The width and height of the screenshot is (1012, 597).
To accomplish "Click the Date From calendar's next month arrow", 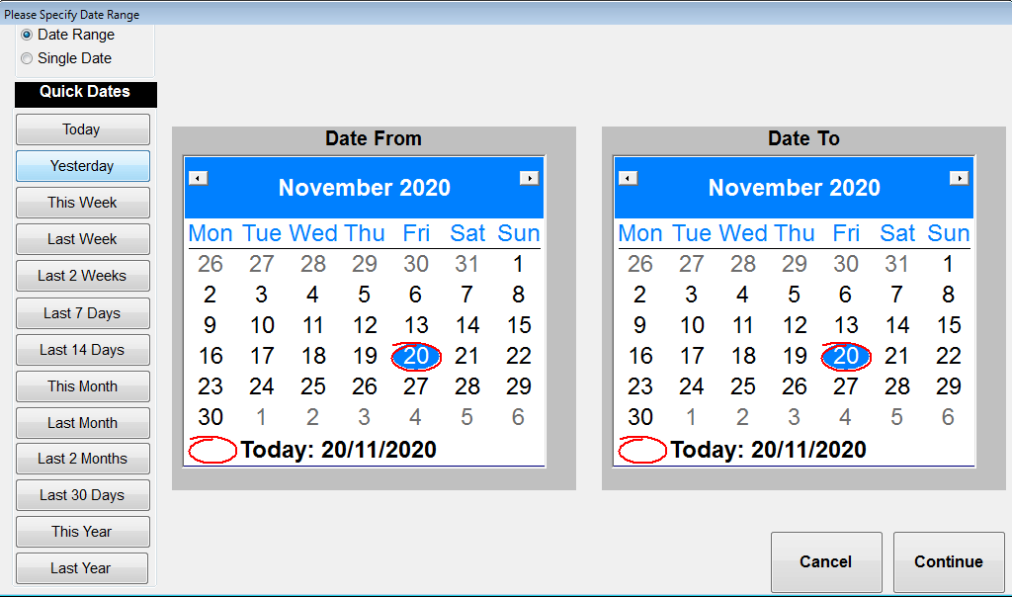I will tap(530, 177).
